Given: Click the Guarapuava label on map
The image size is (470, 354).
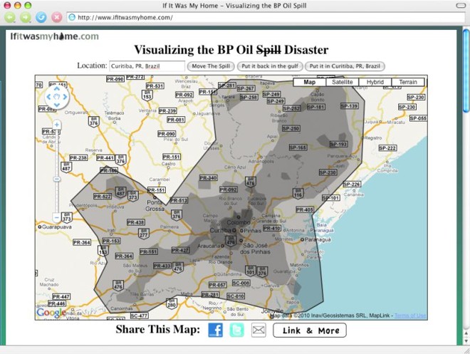Looking at the screenshot, I should pos(57,227).
